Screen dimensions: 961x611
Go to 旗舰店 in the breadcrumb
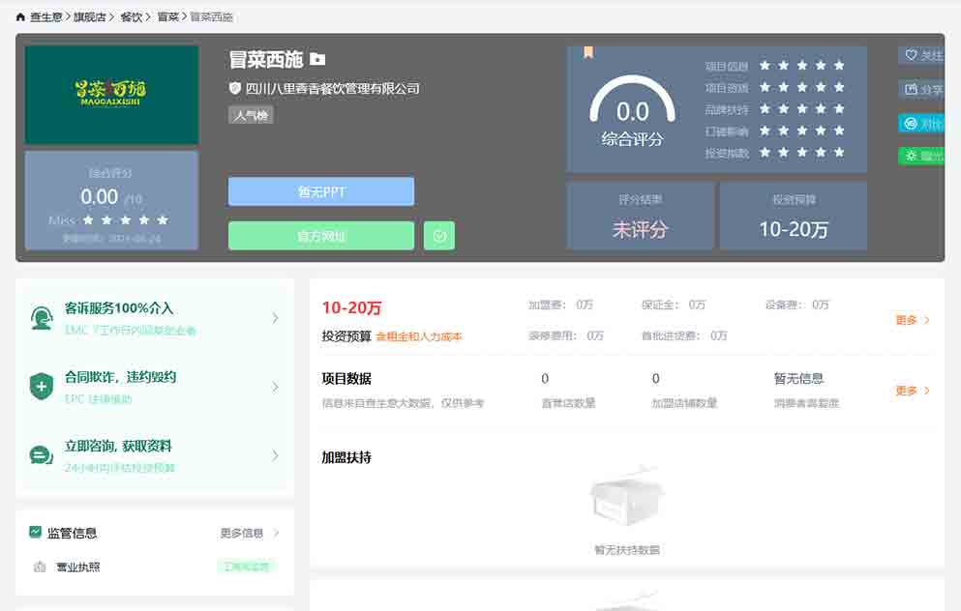point(89,17)
